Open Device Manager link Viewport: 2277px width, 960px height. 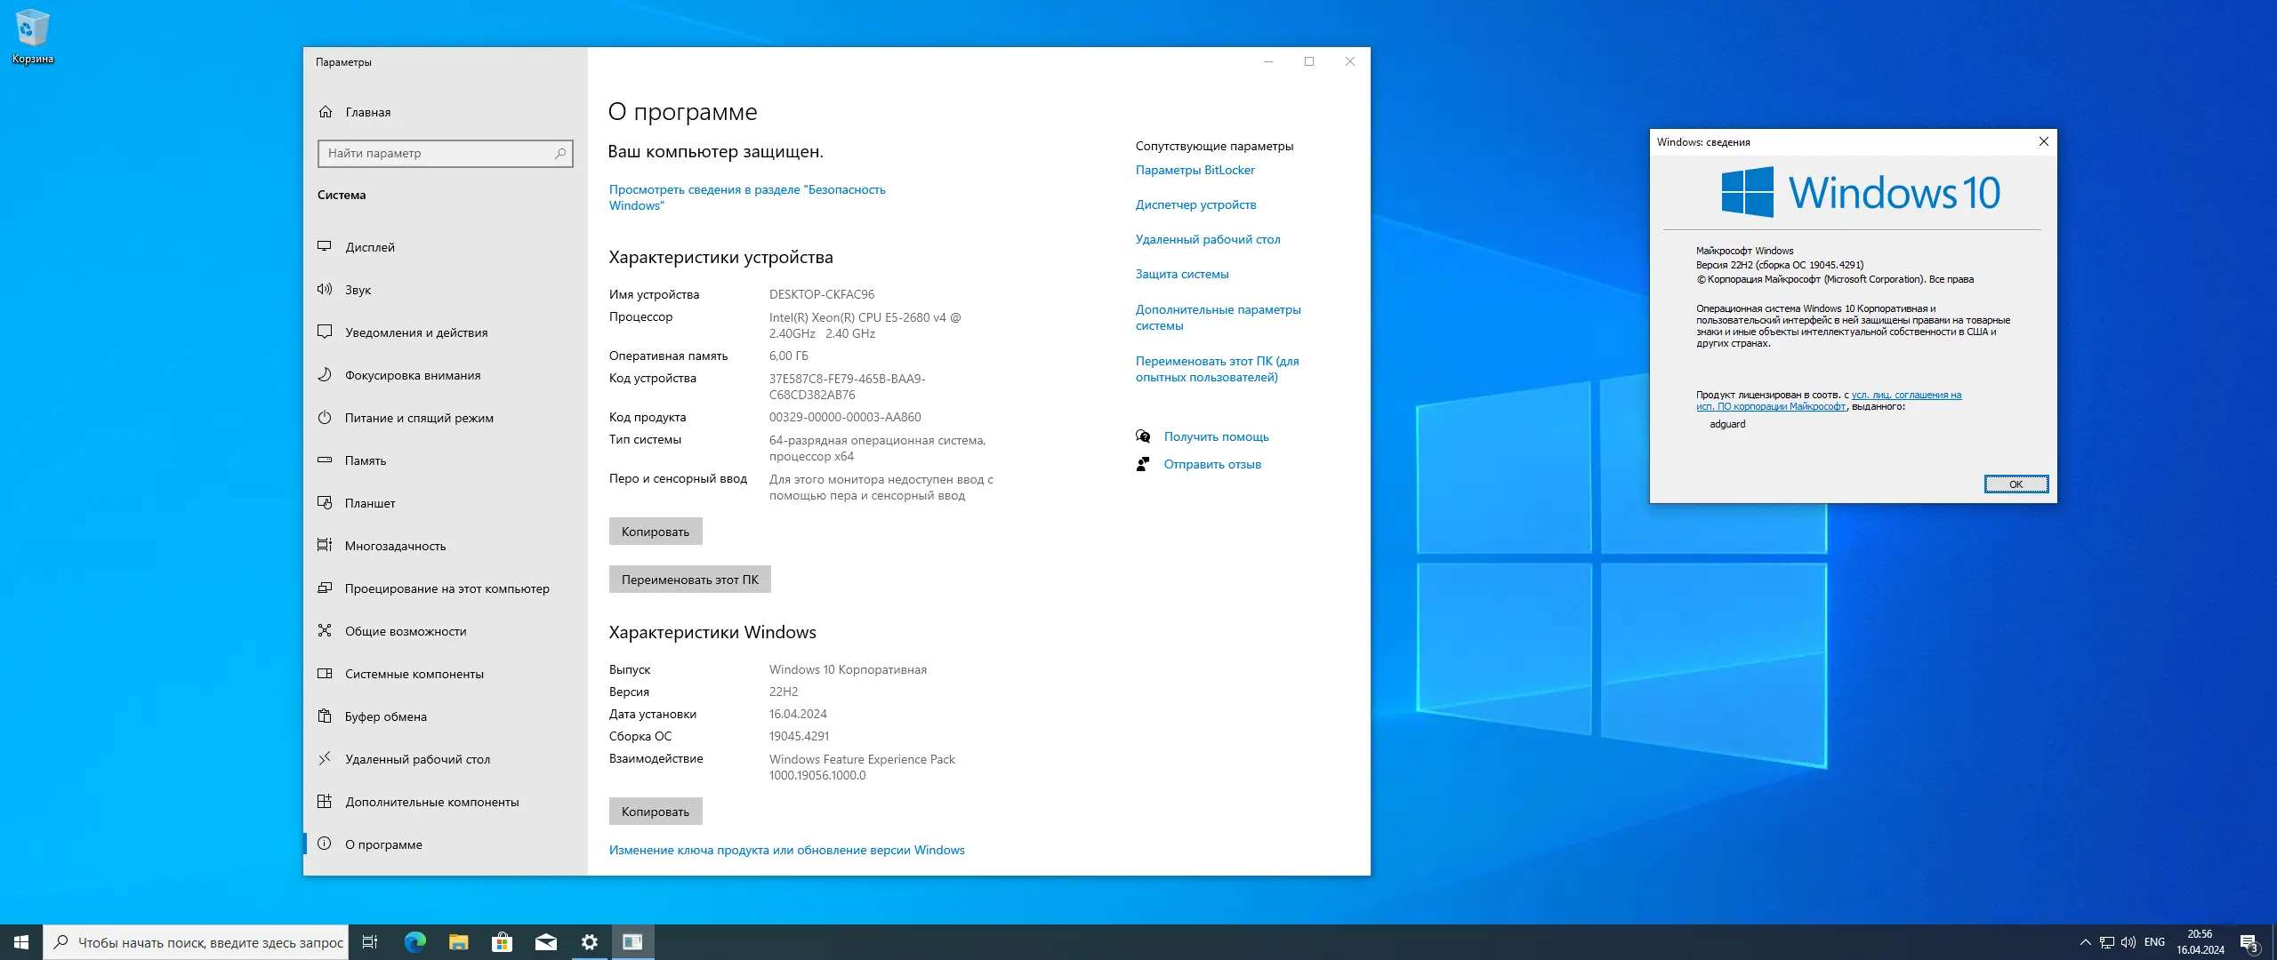pyautogui.click(x=1195, y=204)
